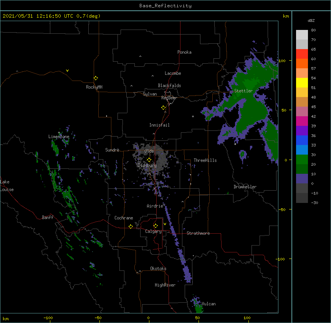Click the yellow V marker east of Calgary
This screenshot has height=323, width=331.
[x=165, y=224]
